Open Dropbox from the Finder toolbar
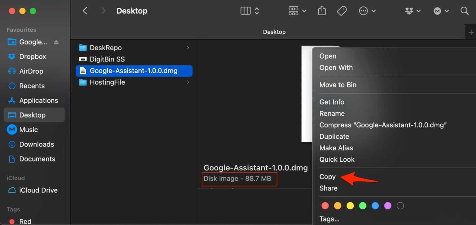Image resolution: width=476 pixels, height=225 pixels. click(x=410, y=11)
